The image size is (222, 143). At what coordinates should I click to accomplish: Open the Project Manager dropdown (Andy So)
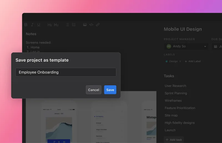point(186,46)
